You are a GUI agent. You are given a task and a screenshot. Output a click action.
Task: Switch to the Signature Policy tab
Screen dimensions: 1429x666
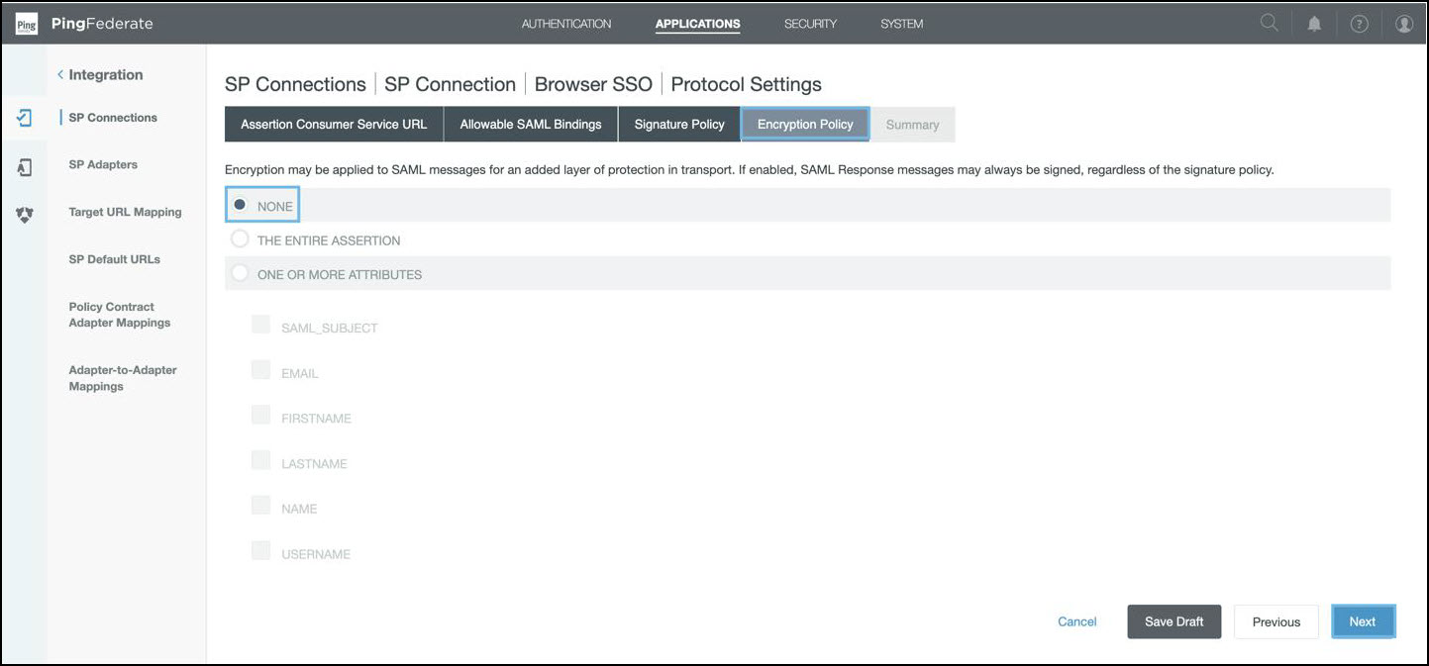click(x=679, y=125)
